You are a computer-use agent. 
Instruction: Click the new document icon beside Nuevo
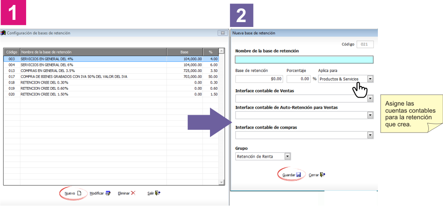pos(79,193)
